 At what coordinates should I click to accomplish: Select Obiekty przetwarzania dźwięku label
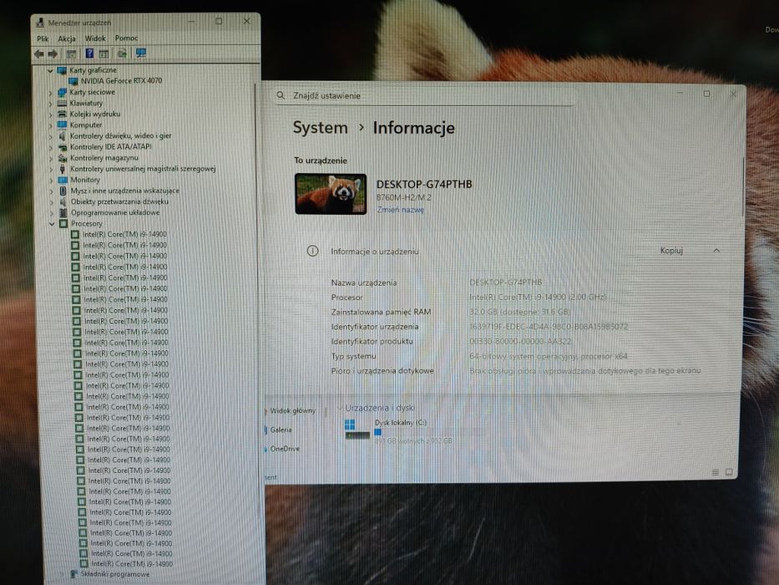click(119, 201)
